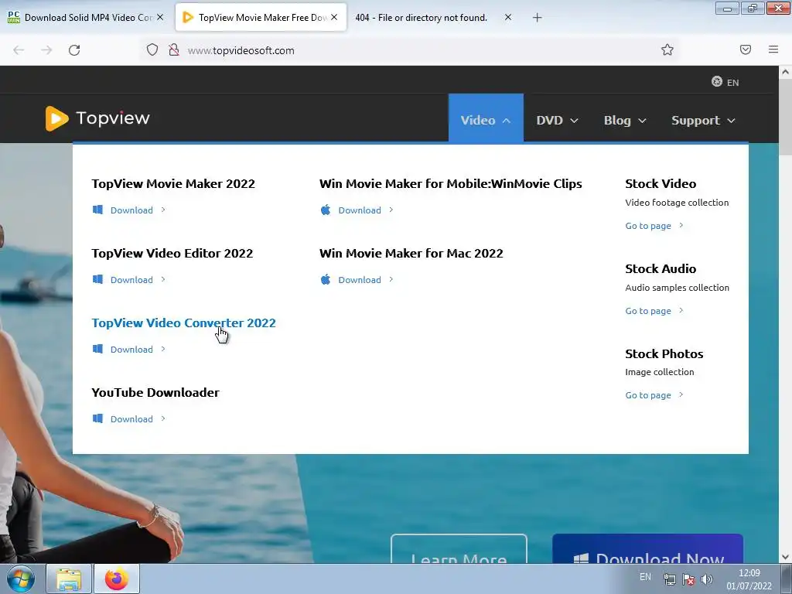792x594 pixels.
Task: Go to page for Stock Photos
Action: (648, 395)
